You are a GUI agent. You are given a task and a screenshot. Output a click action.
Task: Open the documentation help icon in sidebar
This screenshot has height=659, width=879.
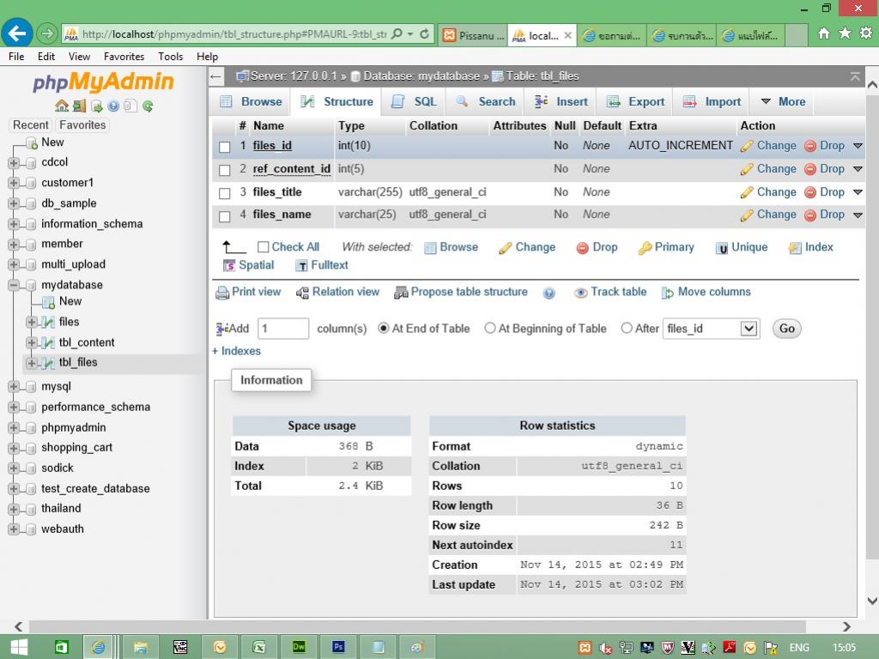tap(113, 106)
